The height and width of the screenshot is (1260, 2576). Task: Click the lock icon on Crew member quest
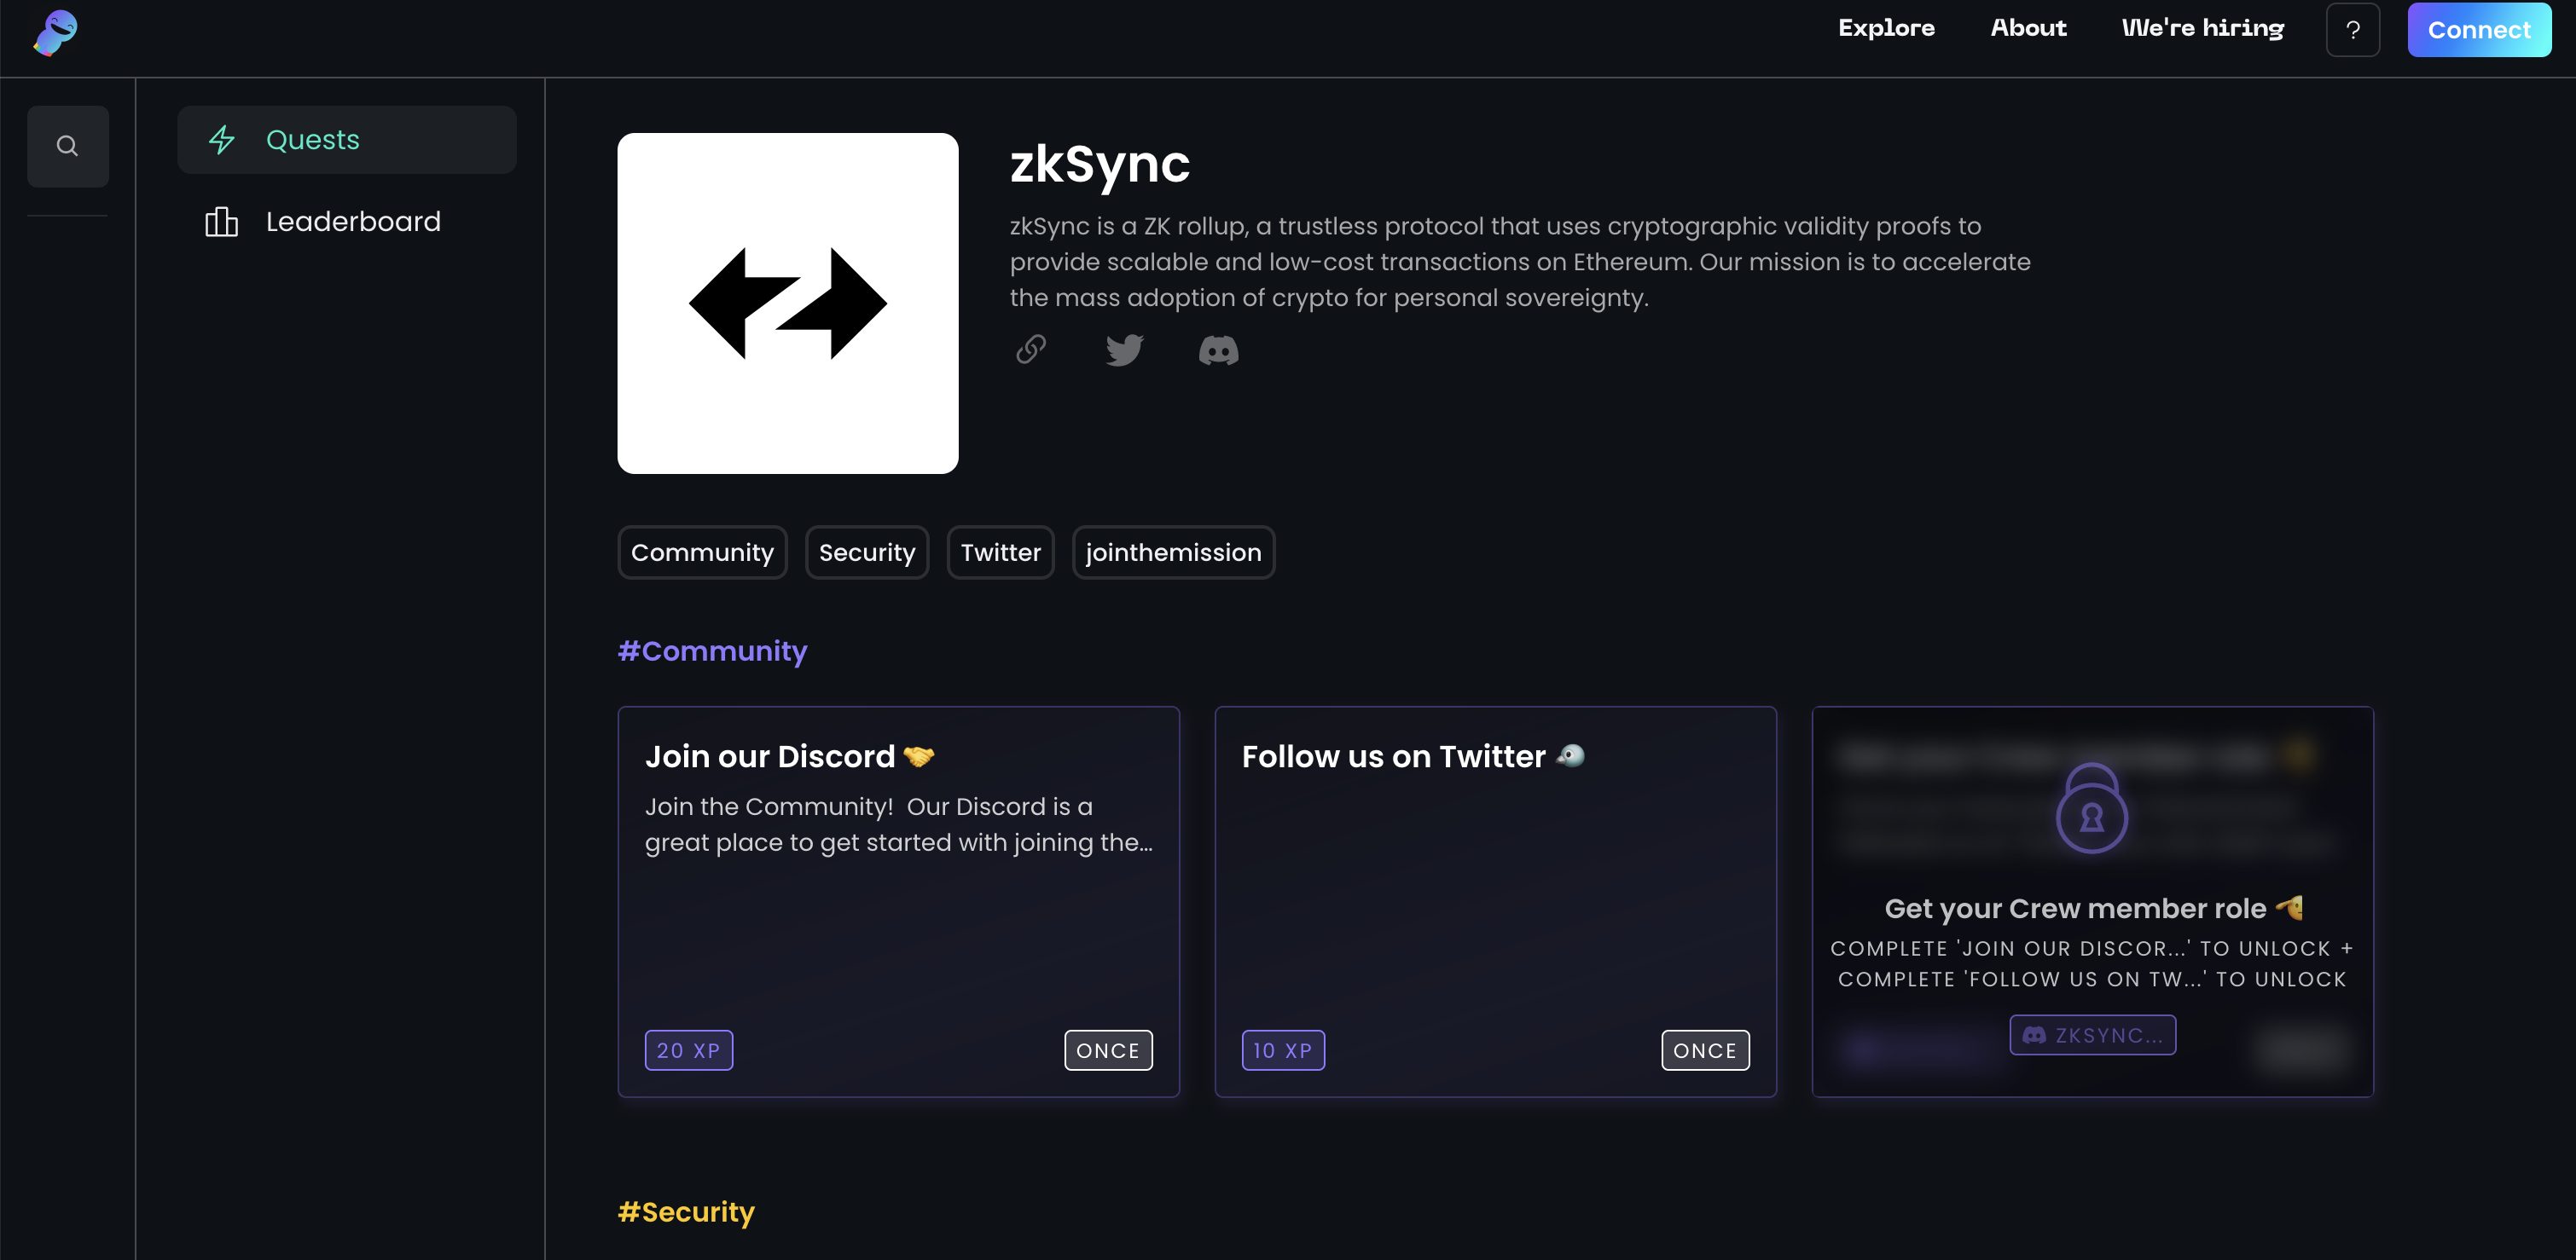click(x=2092, y=808)
